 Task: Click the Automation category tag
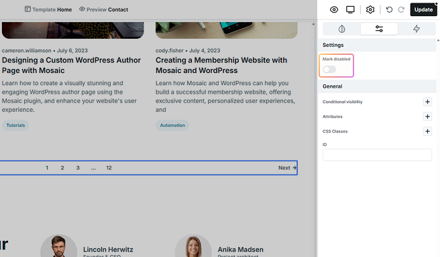(x=172, y=125)
